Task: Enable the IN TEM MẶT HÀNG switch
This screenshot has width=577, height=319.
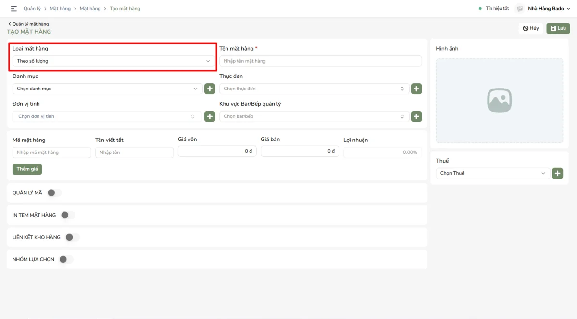Action: (68, 215)
